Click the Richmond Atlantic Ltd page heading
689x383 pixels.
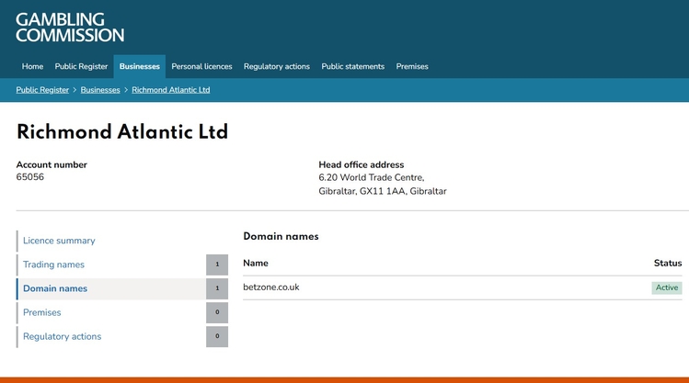122,131
